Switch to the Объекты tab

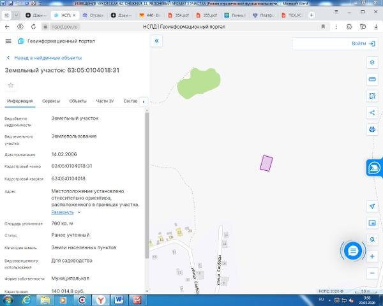coord(78,101)
